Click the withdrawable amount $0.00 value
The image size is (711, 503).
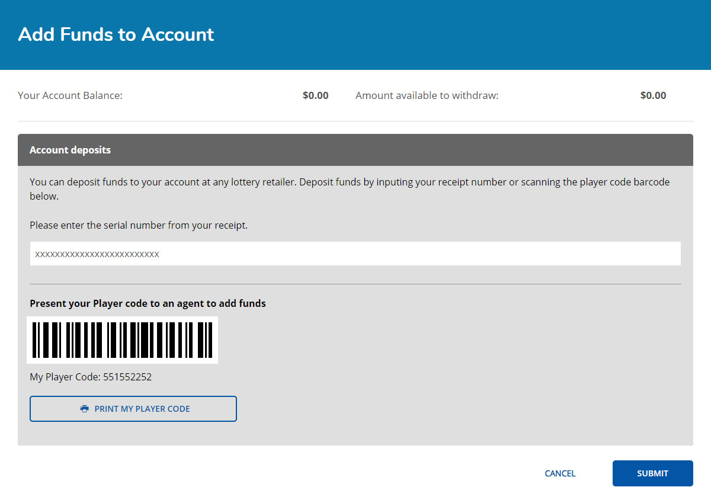tap(653, 95)
